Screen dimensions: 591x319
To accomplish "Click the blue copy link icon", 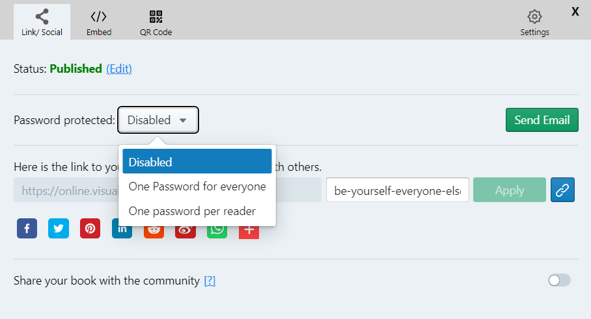I will [x=562, y=190].
